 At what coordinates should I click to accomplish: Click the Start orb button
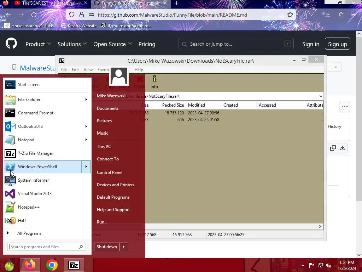[x=9, y=266]
